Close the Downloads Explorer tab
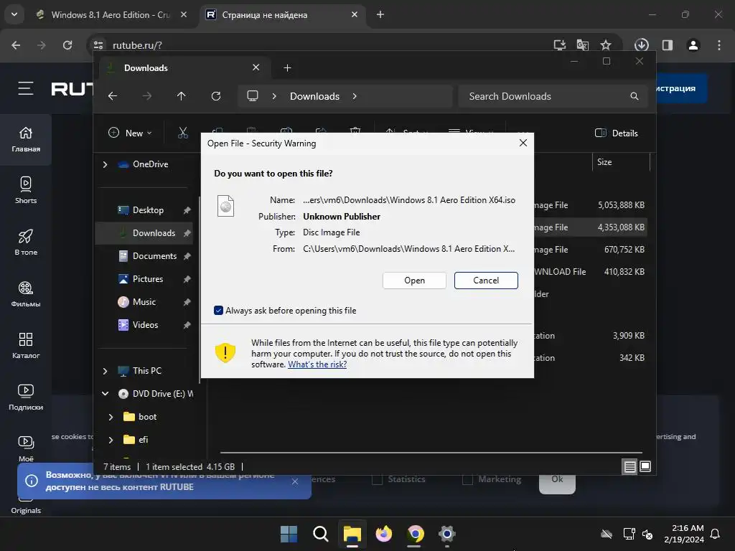735x551 pixels. coord(256,67)
